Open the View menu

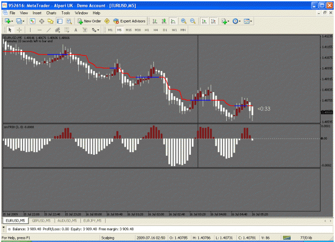(24, 13)
